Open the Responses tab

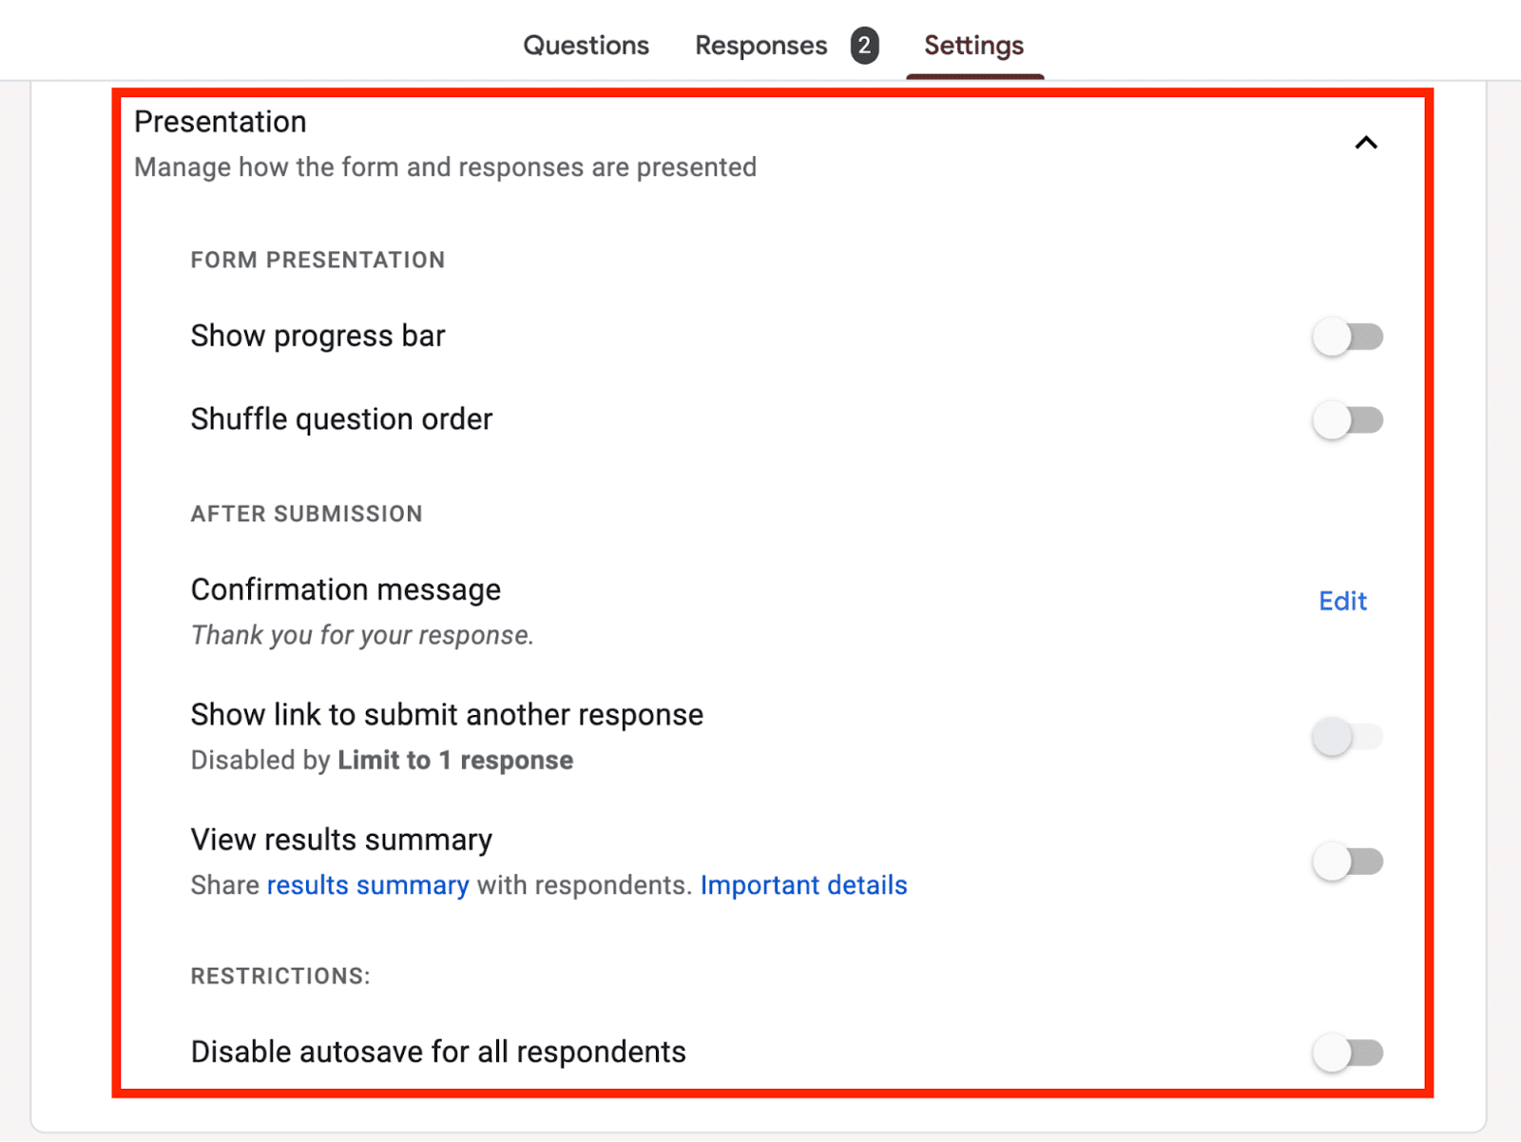tap(760, 46)
